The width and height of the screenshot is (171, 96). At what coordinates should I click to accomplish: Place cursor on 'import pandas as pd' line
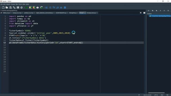click(20, 16)
